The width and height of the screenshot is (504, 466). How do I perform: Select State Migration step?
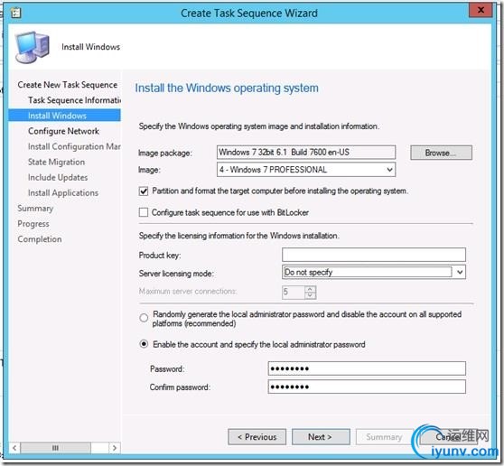(x=57, y=162)
